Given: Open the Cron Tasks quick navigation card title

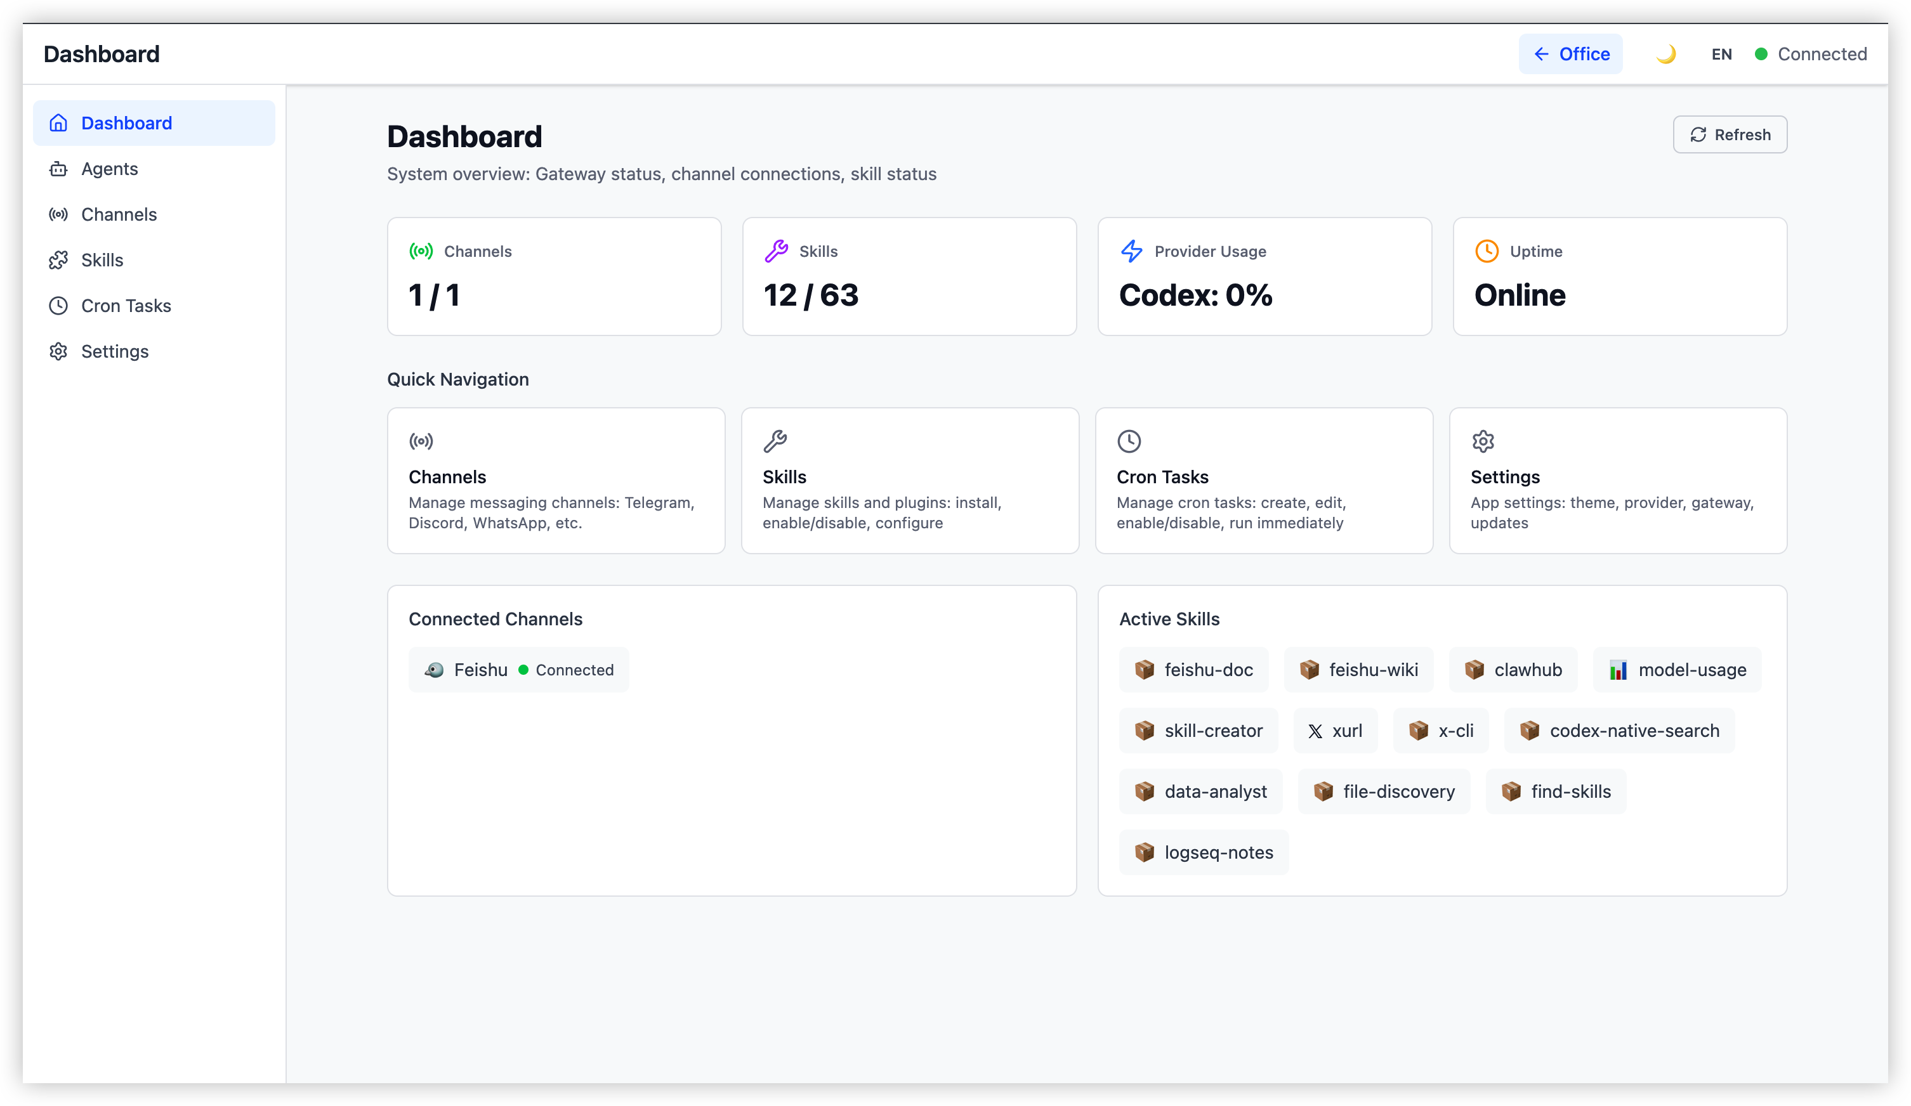Looking at the screenshot, I should click(x=1162, y=477).
